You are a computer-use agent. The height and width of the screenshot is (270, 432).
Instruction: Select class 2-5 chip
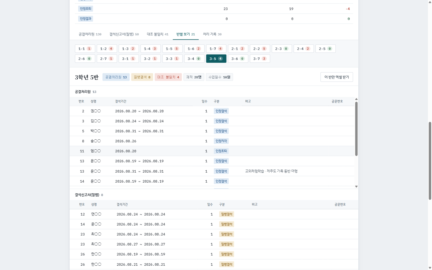tap(325, 49)
